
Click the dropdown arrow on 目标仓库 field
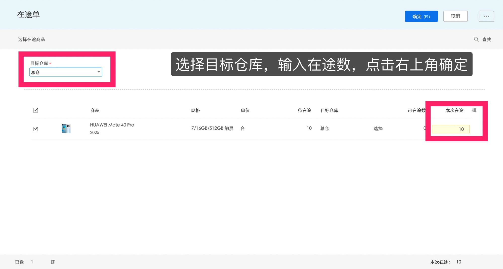[x=99, y=72]
